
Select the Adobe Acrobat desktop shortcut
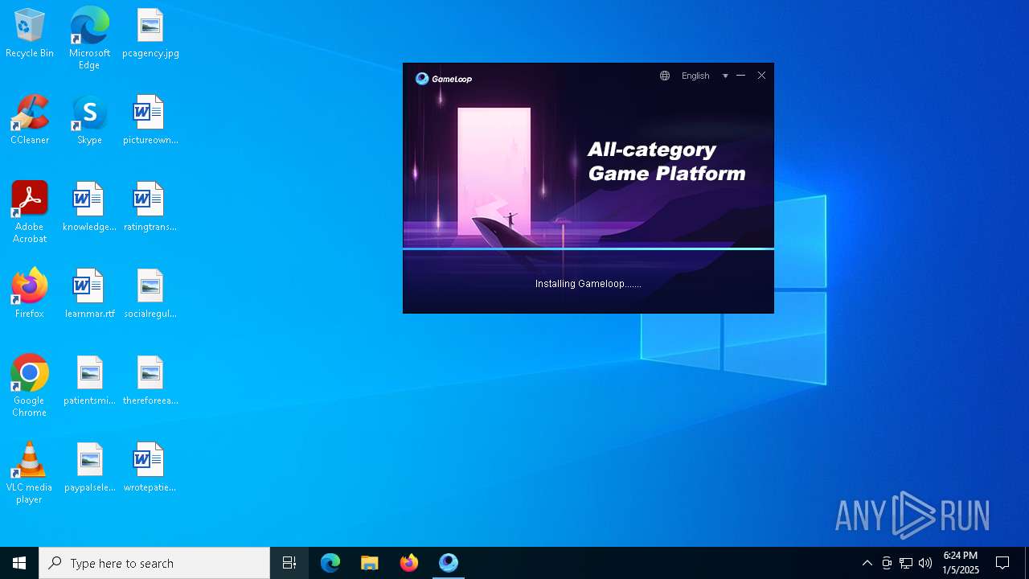[x=30, y=212]
